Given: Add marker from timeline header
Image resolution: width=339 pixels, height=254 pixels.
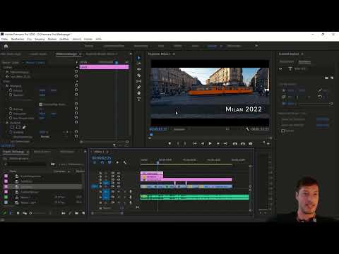Looking at the screenshot, I should click(x=117, y=162).
